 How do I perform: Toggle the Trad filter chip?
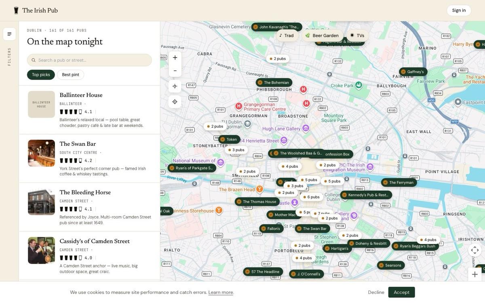tap(287, 36)
